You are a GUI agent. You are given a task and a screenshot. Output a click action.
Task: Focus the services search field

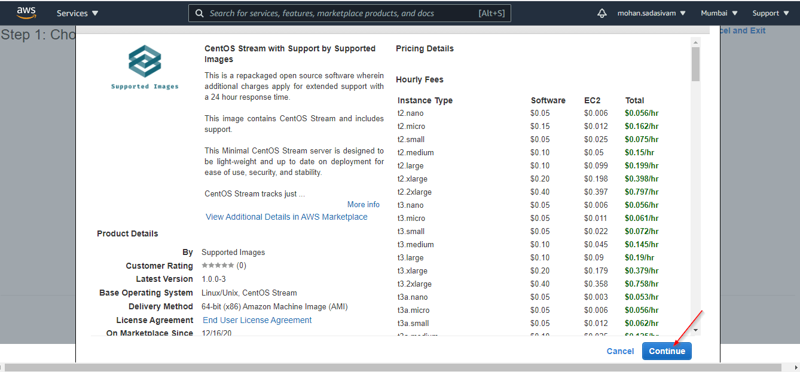tap(341, 13)
